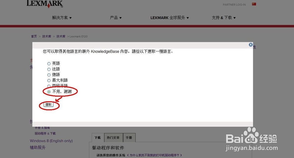Open the 产品 dropdown menu
Screen dimensions: 294x158
pyautogui.click(x=116, y=18)
